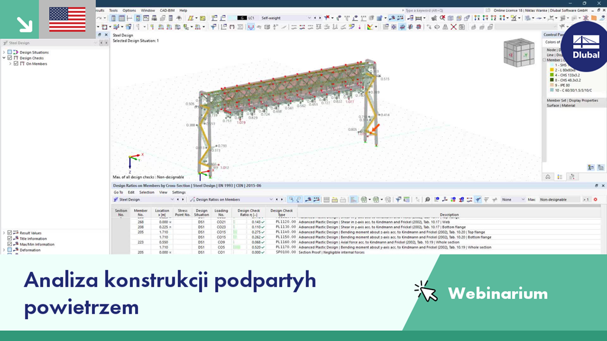Uncheck the Design Checks checkbox

coord(9,57)
